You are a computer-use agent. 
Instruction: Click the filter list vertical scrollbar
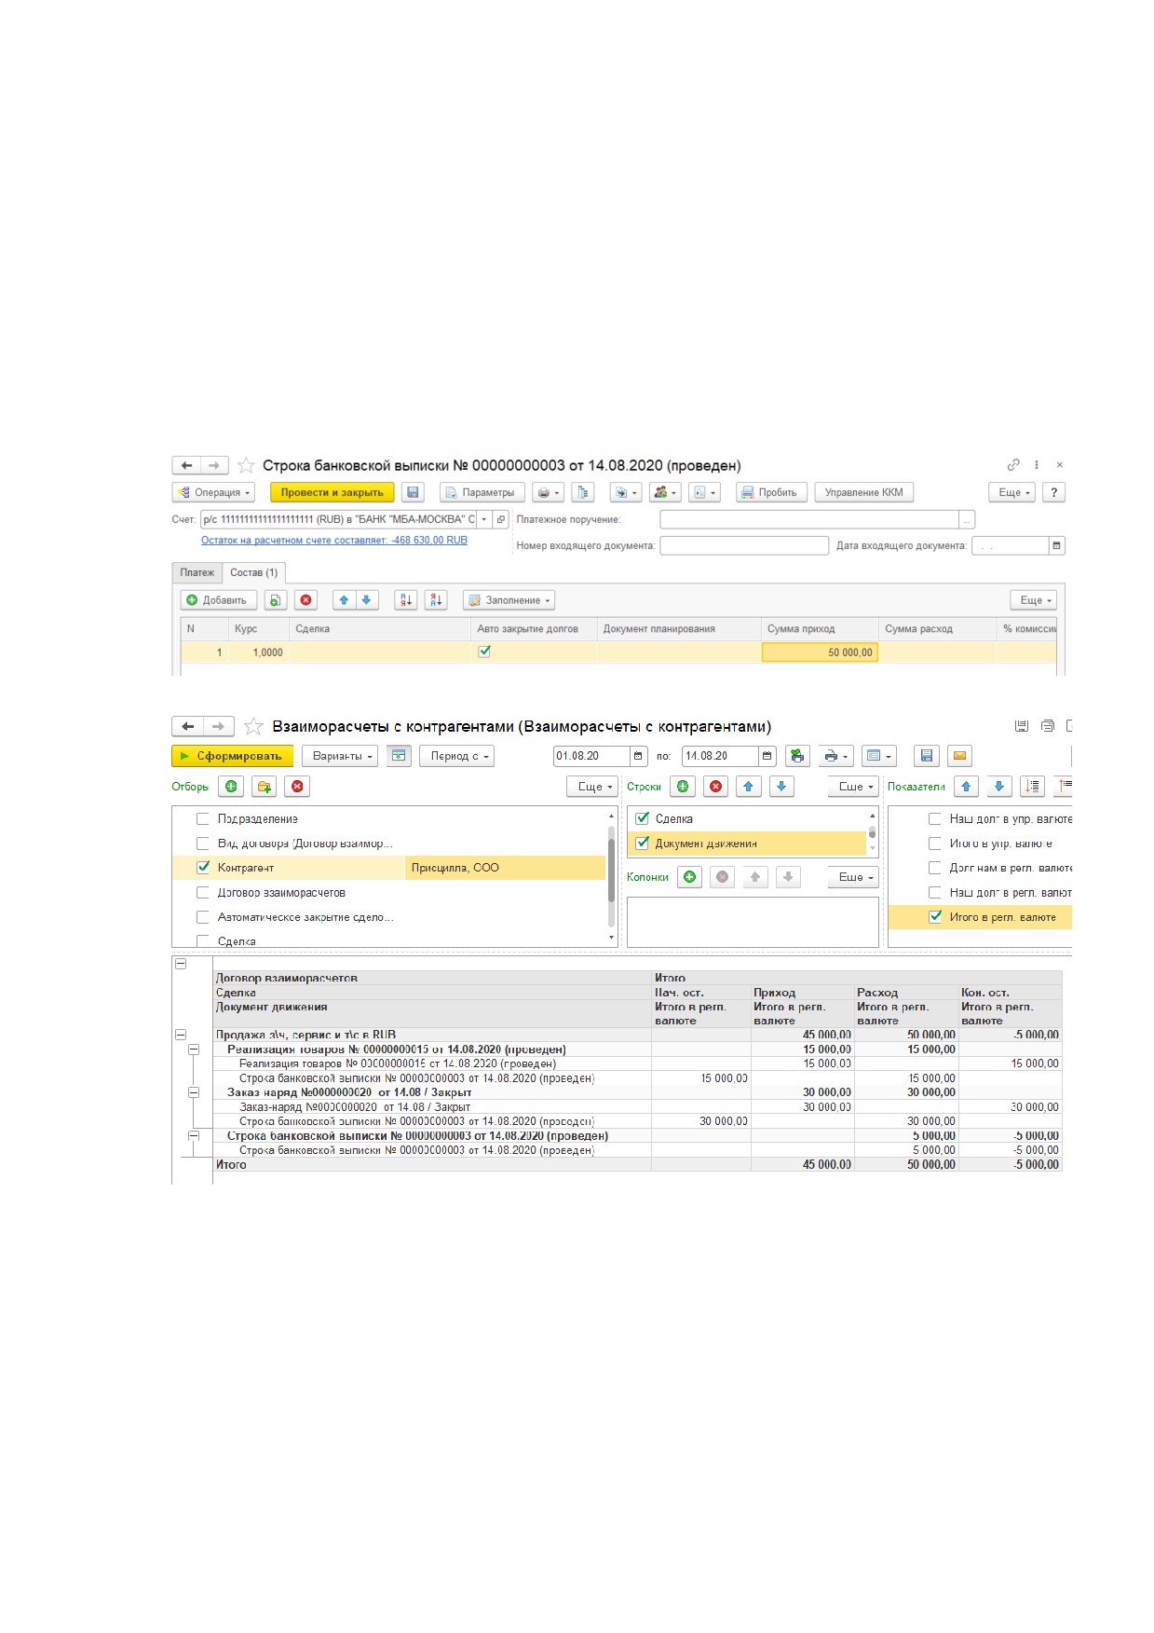(611, 869)
